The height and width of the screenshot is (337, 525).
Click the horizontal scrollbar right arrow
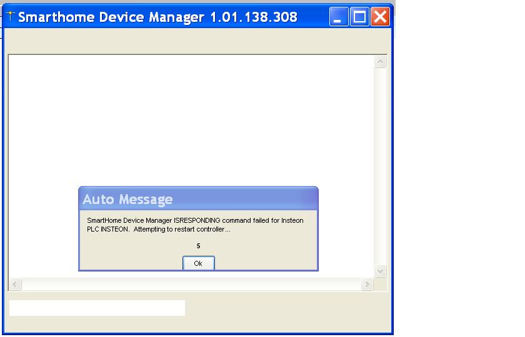pyautogui.click(x=367, y=284)
